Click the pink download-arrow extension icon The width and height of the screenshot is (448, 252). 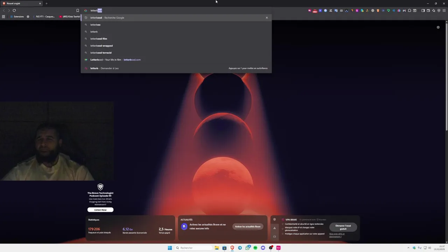[x=357, y=10]
